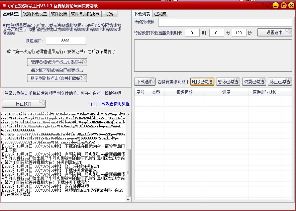
Task: Switch to the 已完成 tab
Action: [160, 14]
